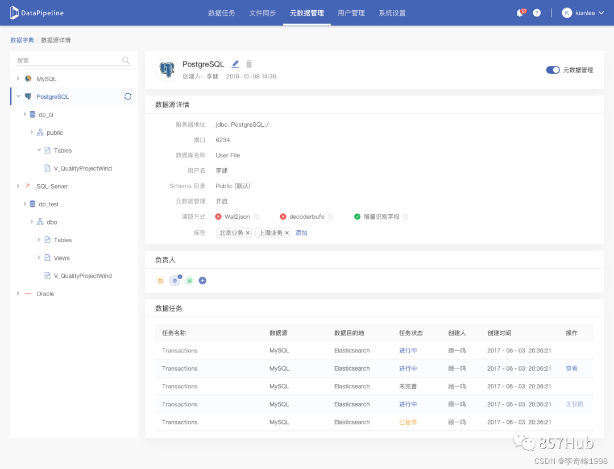Screen dimensions: 614x469
Task: Open the help question mark icon
Action: [x=537, y=13]
